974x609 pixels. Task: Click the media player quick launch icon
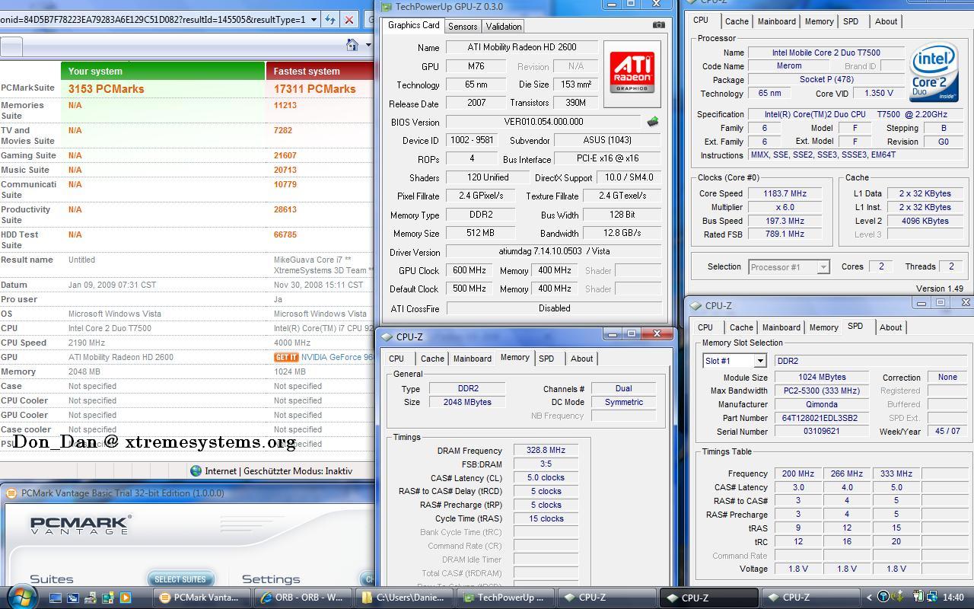[x=126, y=598]
